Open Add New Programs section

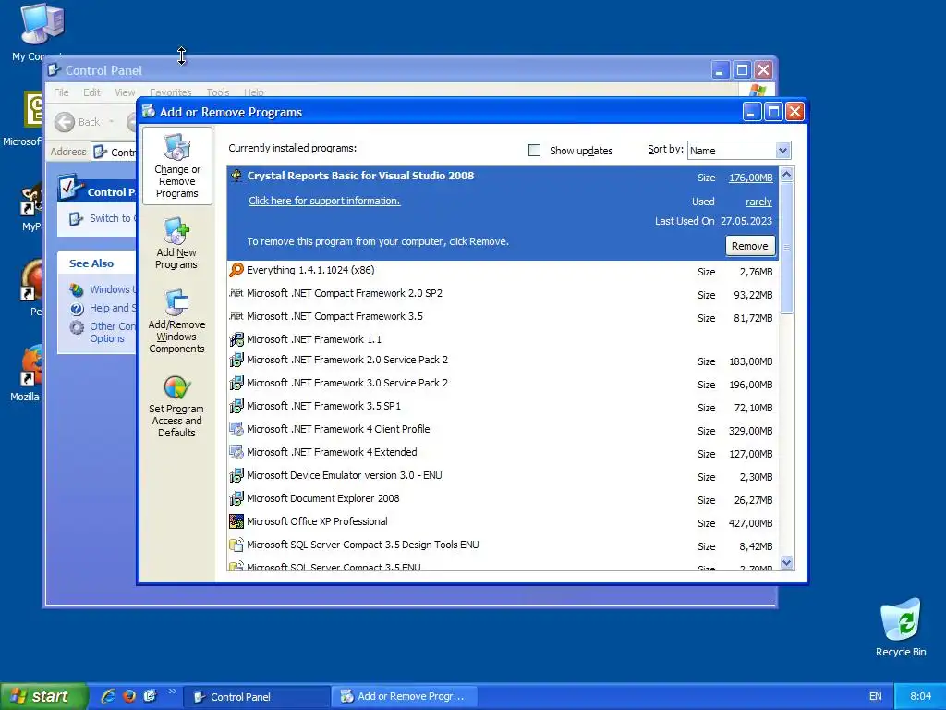tap(176, 243)
